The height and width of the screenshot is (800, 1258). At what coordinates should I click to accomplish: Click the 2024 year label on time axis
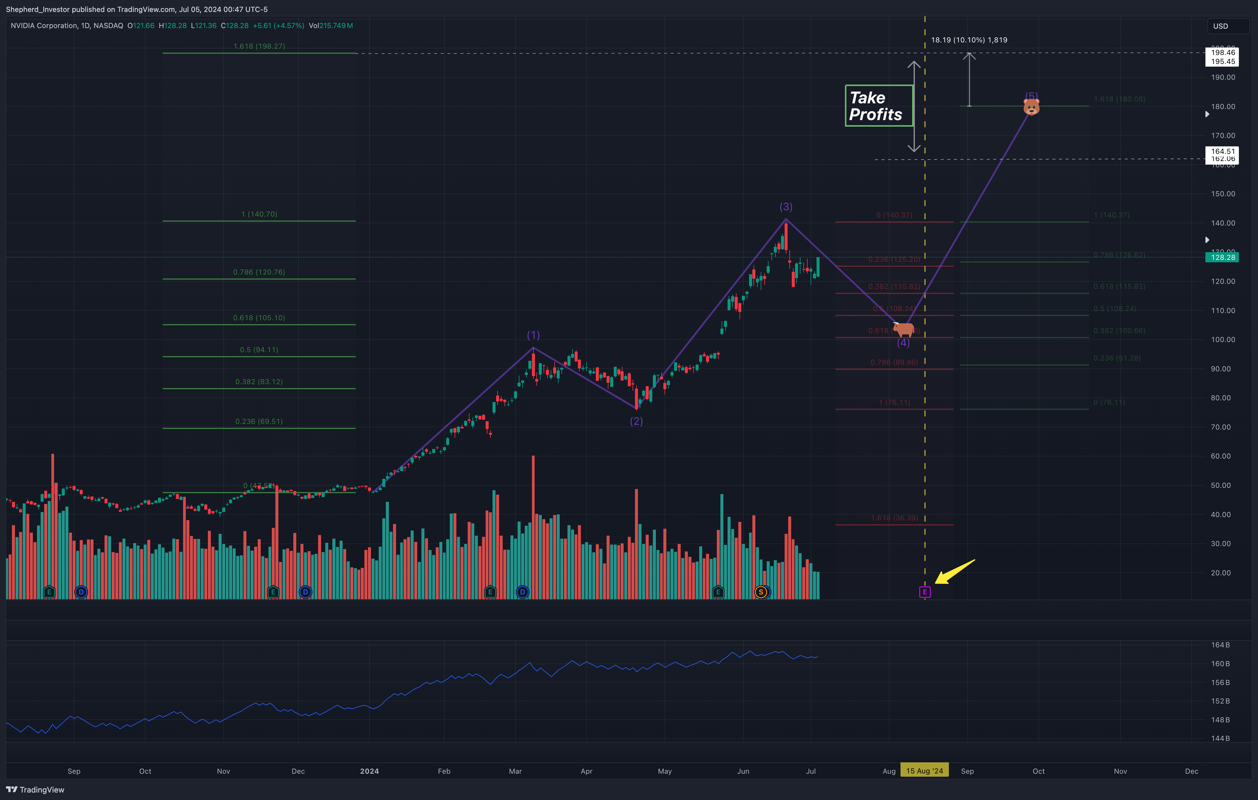369,771
